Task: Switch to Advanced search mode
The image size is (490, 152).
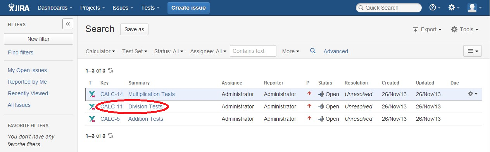Action: (x=336, y=51)
